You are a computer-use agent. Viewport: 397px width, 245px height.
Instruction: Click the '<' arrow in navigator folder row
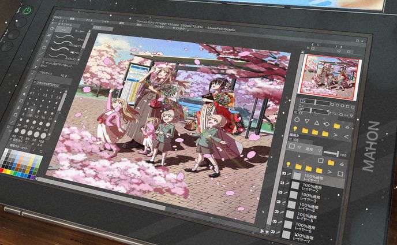[346, 137]
